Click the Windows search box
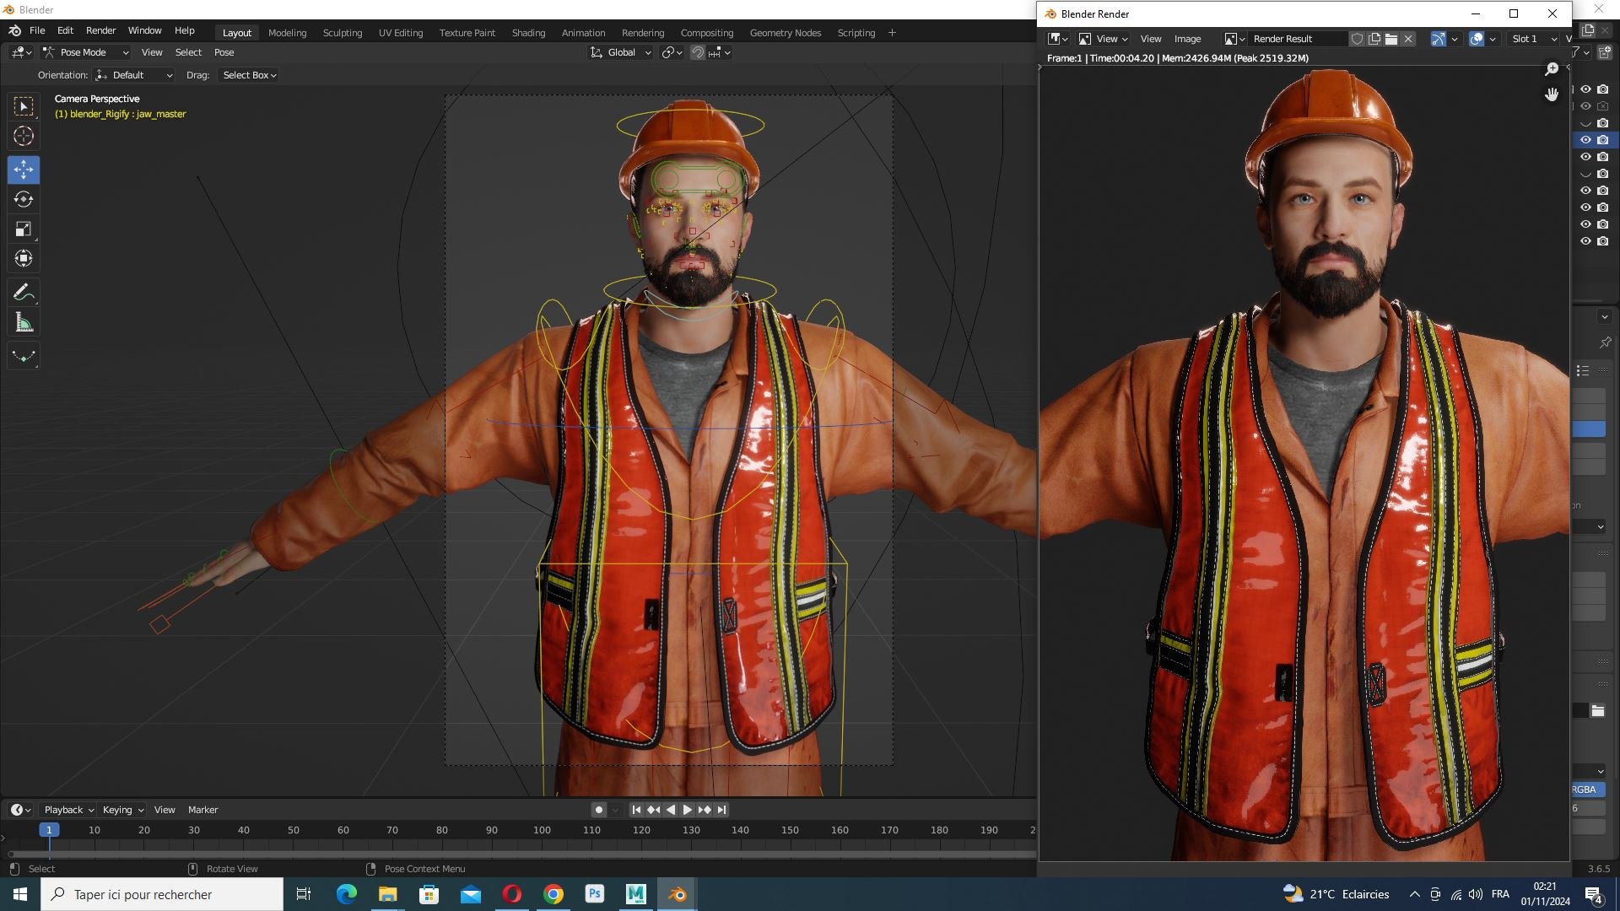This screenshot has width=1620, height=911. (162, 894)
